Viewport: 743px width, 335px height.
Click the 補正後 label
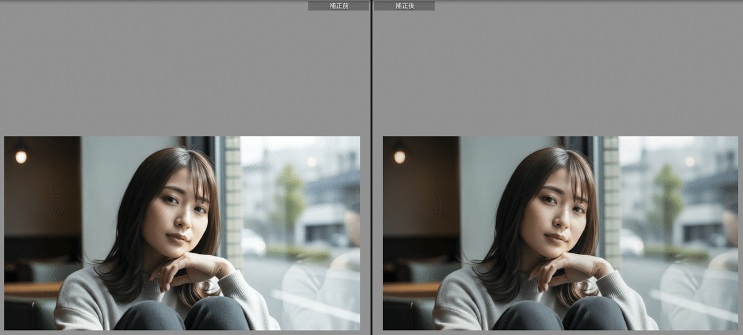404,6
